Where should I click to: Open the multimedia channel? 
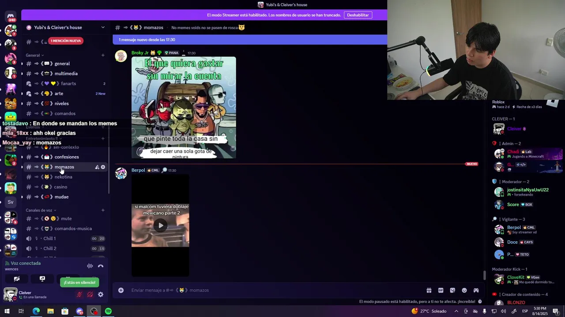tap(65, 74)
